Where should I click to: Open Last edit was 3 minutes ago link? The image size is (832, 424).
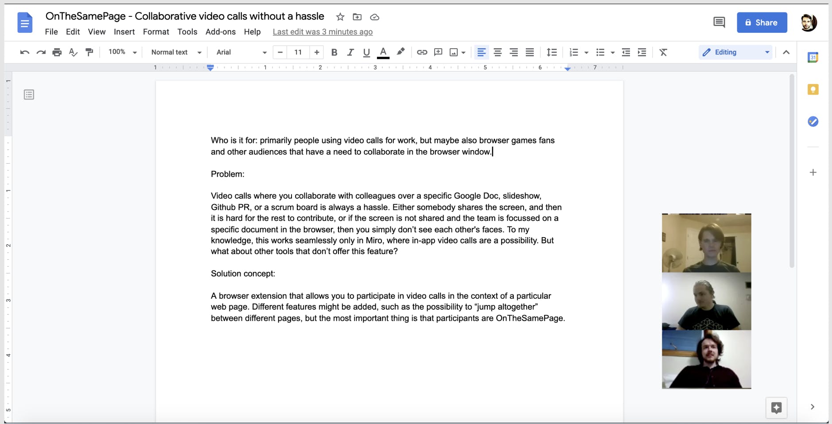[x=323, y=32]
